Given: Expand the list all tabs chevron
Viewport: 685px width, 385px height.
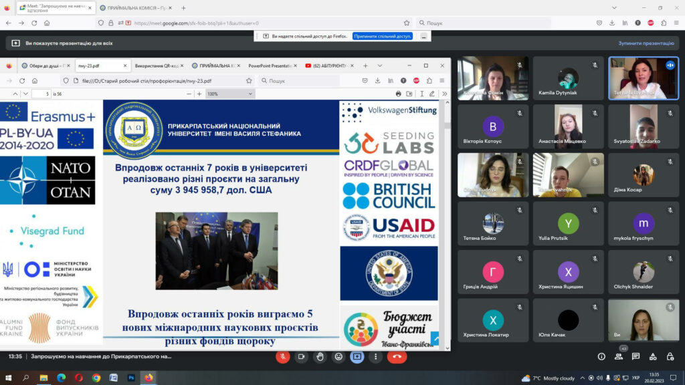Looking at the screenshot, I should pyautogui.click(x=380, y=66).
